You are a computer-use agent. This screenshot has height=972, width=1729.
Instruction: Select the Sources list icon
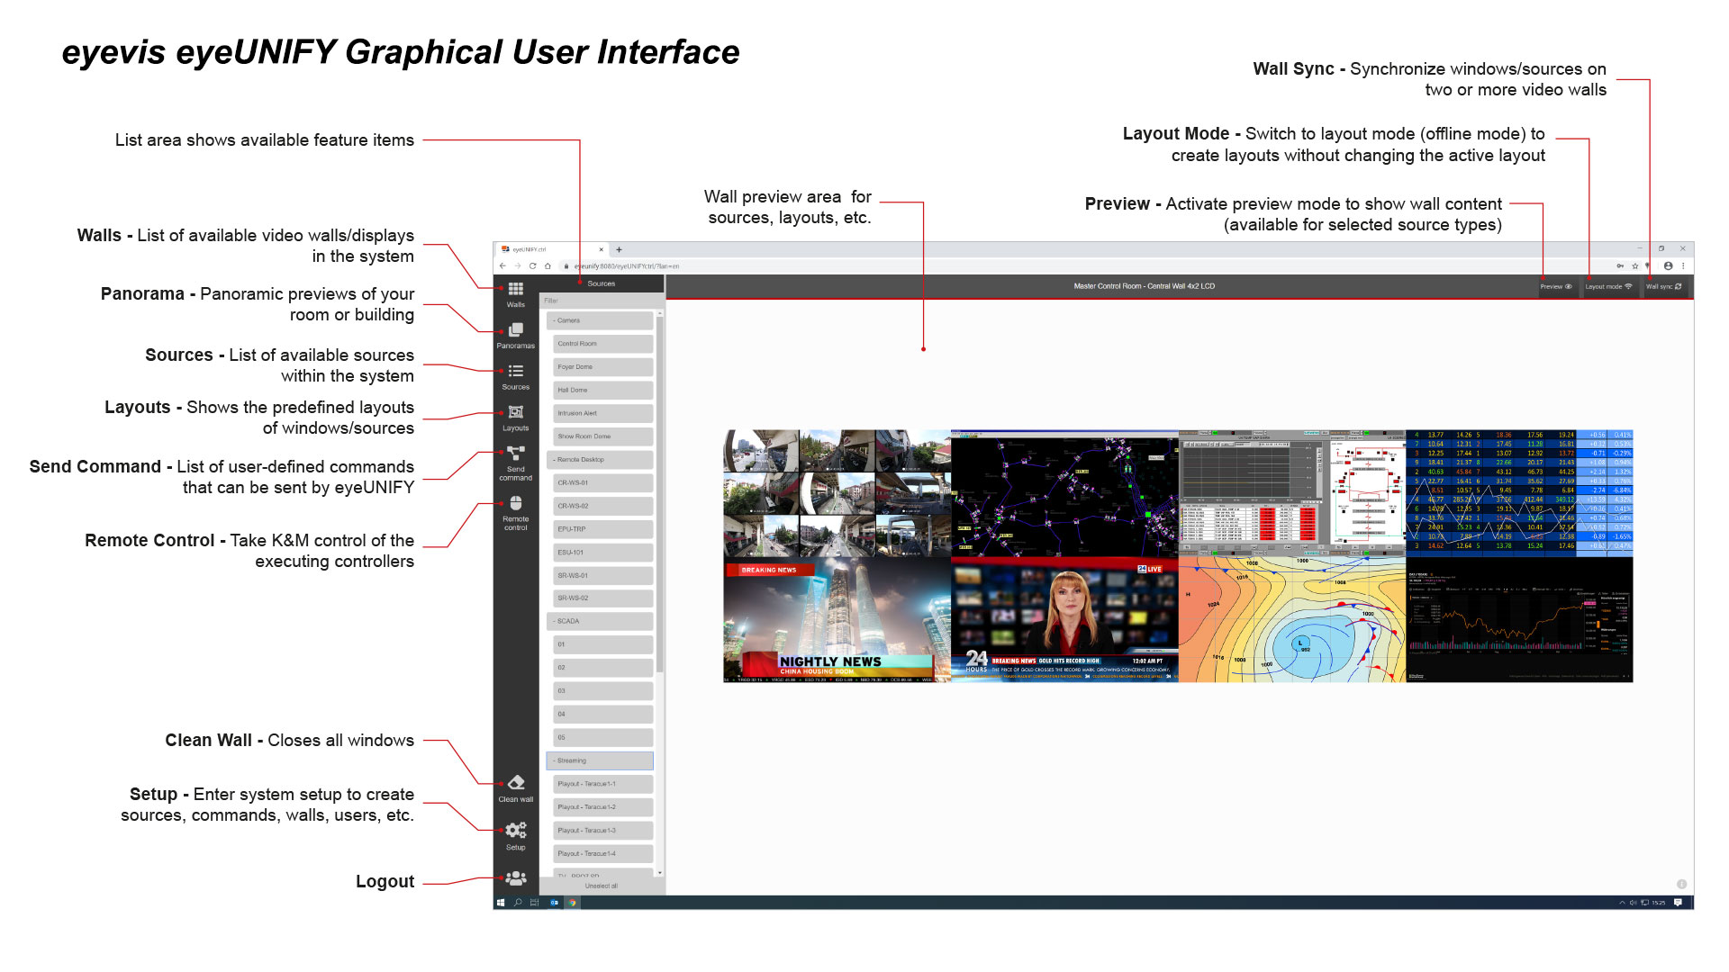515,371
